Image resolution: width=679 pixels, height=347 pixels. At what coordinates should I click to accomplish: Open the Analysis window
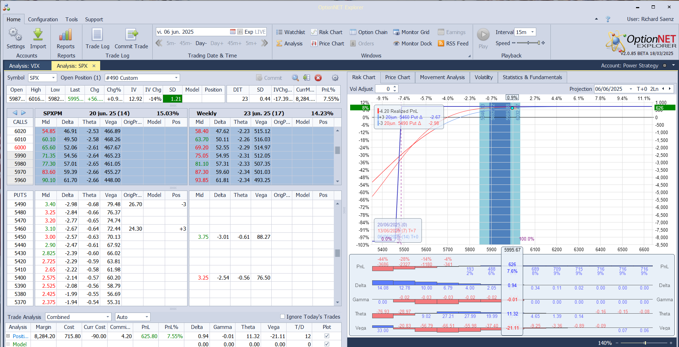289,44
